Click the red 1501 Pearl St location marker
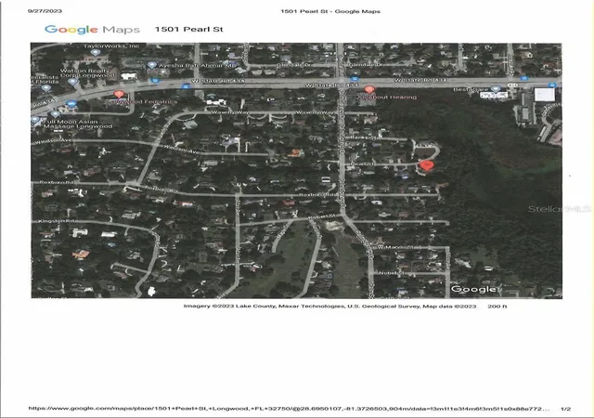 click(427, 165)
